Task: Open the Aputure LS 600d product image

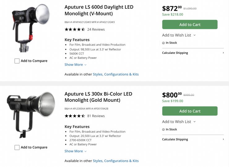Action: (x=31, y=28)
